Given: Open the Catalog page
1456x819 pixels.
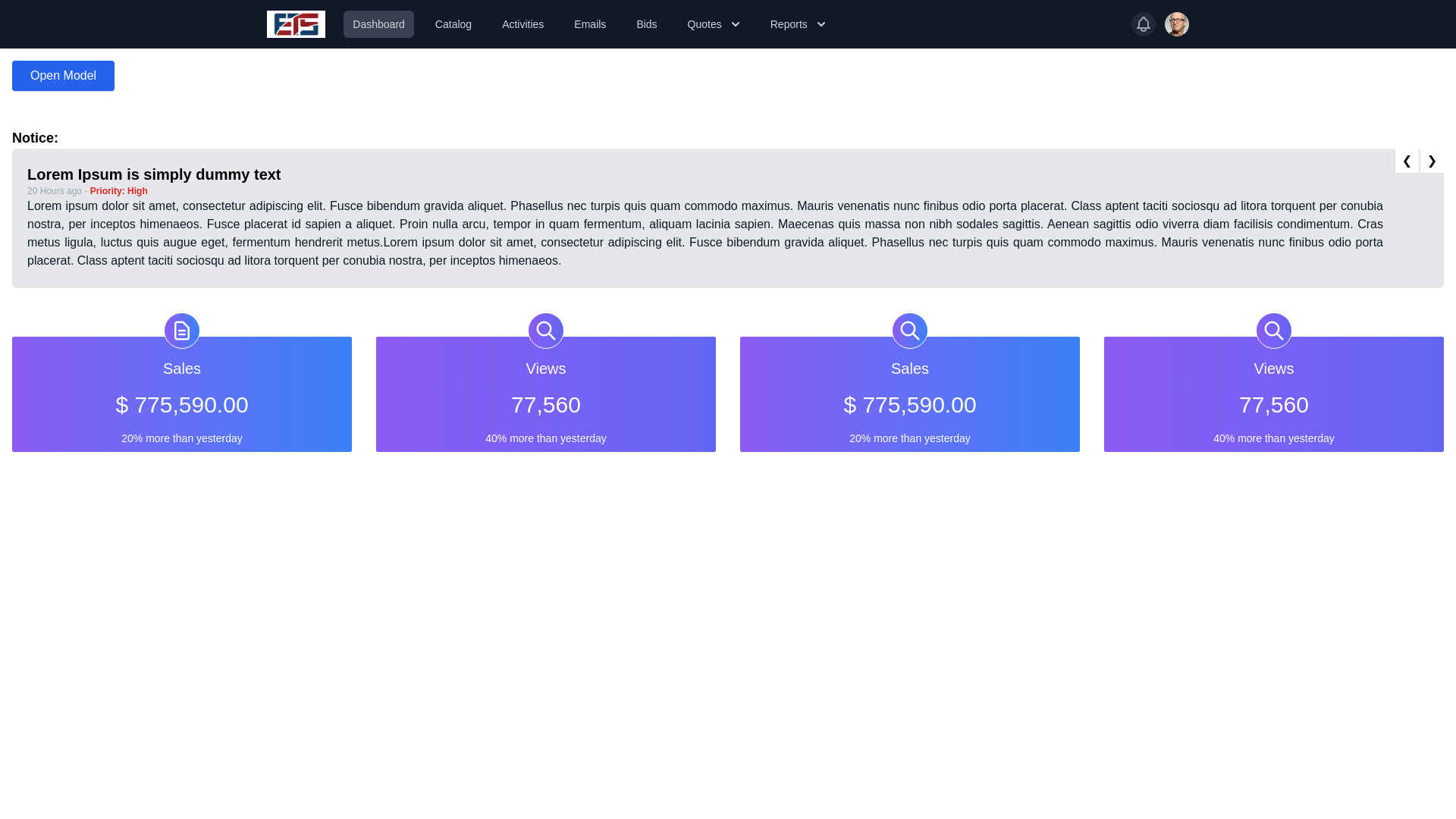Looking at the screenshot, I should coord(453,24).
